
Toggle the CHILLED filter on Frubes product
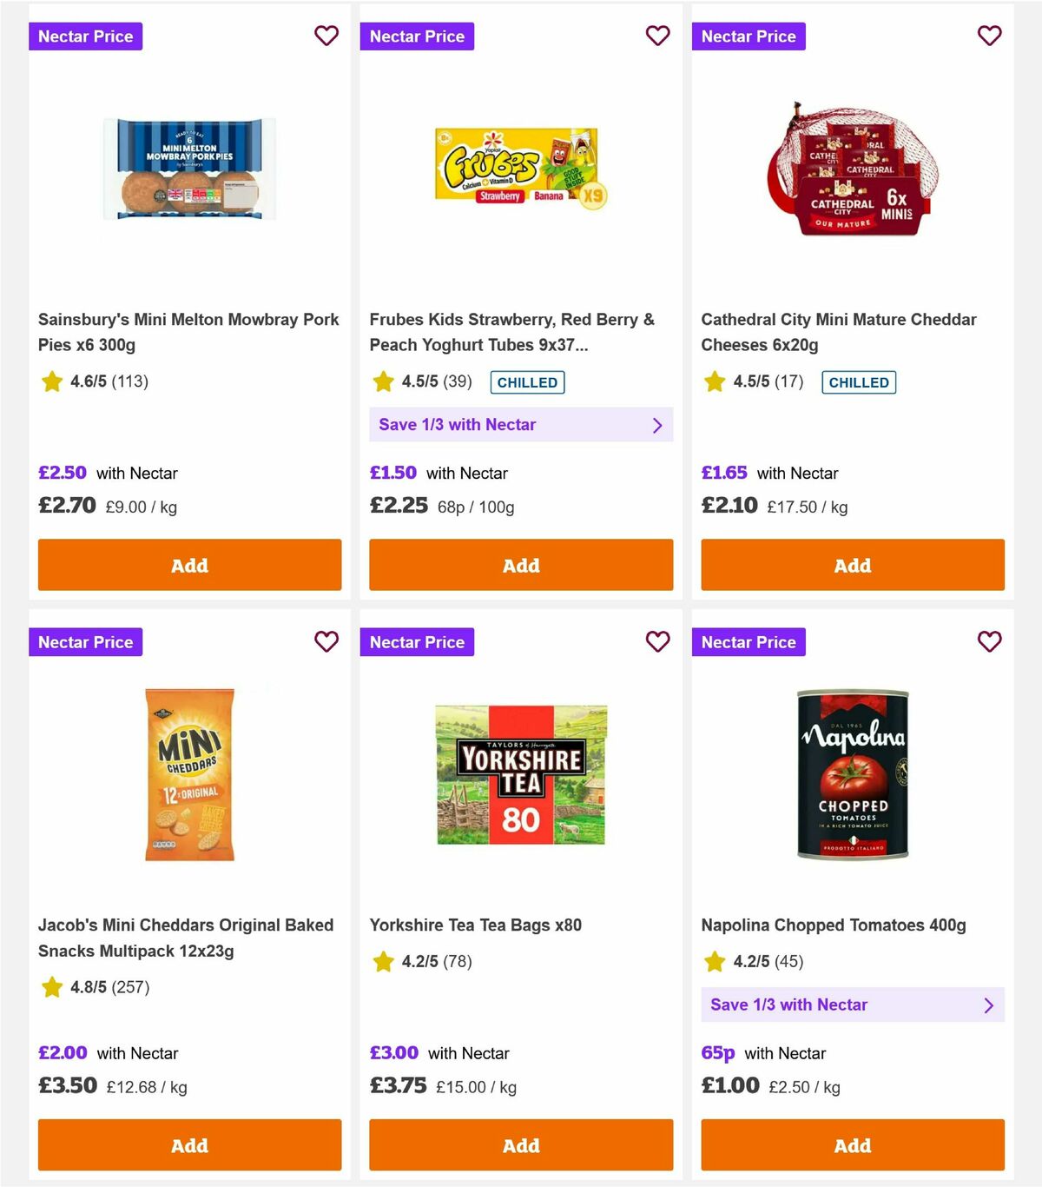click(x=527, y=381)
